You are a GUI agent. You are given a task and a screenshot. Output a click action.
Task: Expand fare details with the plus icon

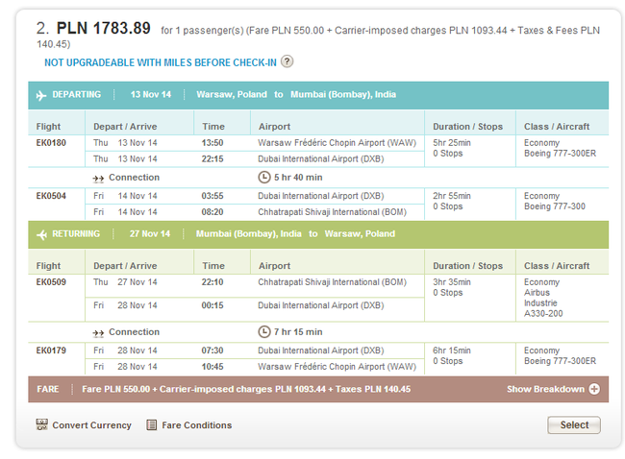coord(594,389)
